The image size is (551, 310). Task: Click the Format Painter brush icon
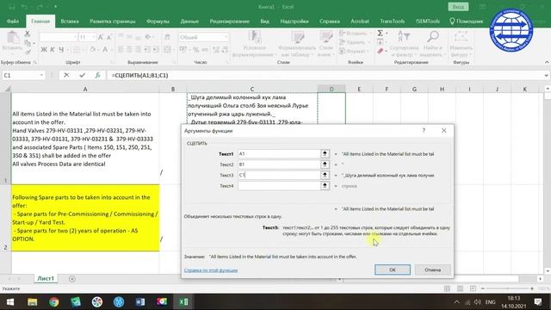pyautogui.click(x=28, y=52)
